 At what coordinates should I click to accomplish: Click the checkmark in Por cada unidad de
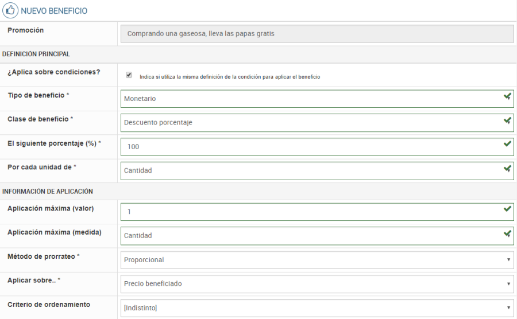tap(507, 169)
